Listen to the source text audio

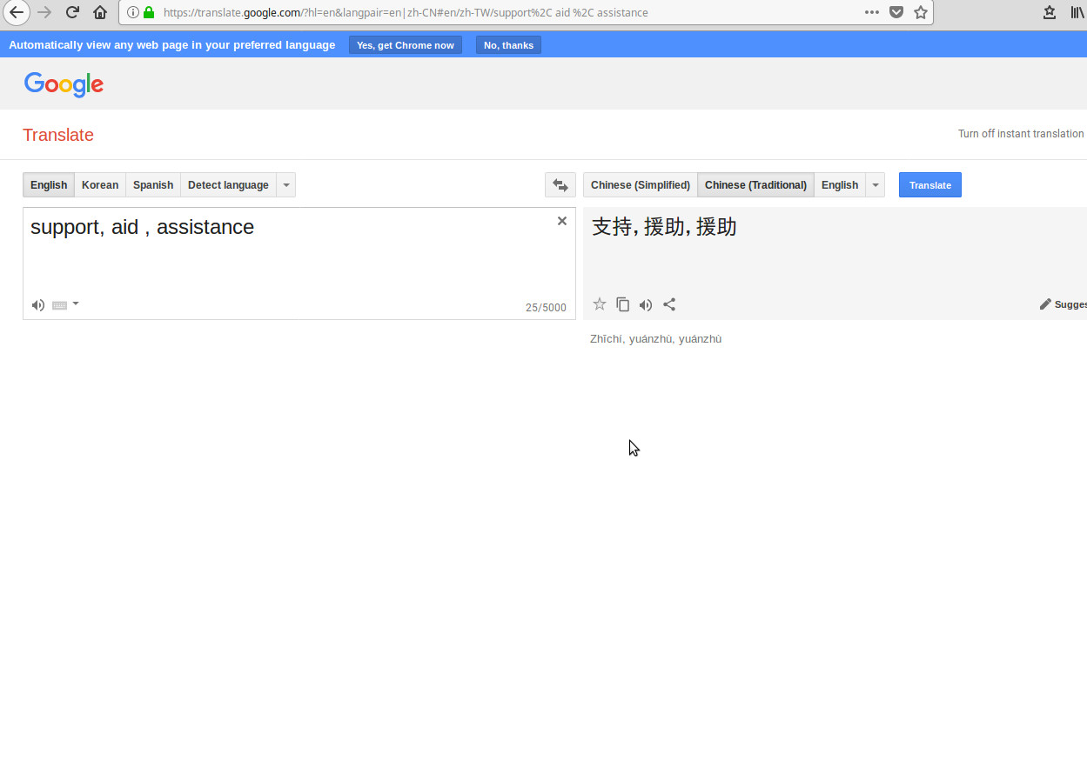(38, 305)
